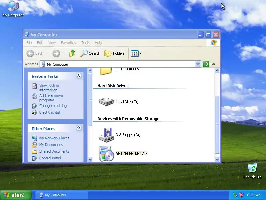Click the GRTMPFPP_EN (D:) label

click(131, 153)
